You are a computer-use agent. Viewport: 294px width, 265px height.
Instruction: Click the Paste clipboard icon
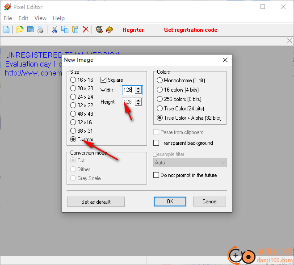click(x=75, y=29)
